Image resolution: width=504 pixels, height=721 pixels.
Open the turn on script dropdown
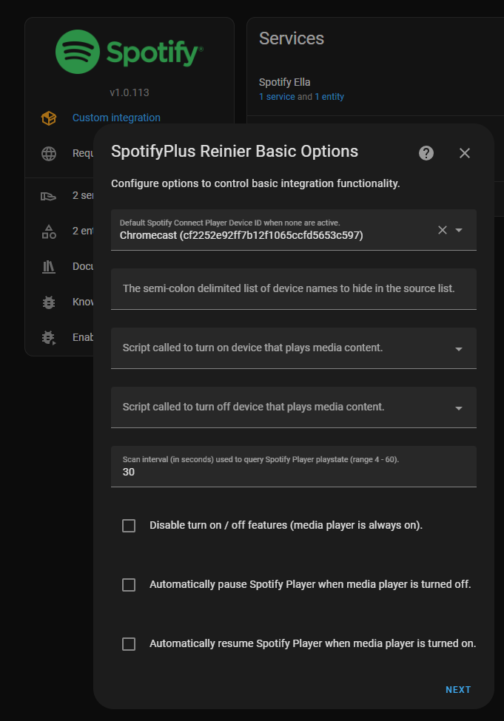(x=459, y=348)
